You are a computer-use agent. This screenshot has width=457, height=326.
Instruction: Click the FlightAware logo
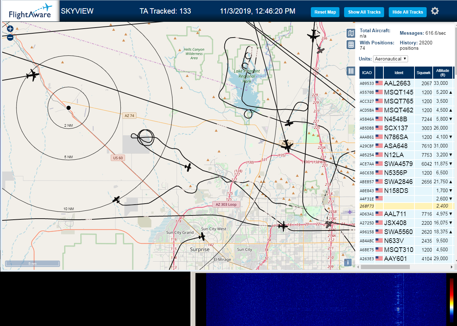coord(30,11)
